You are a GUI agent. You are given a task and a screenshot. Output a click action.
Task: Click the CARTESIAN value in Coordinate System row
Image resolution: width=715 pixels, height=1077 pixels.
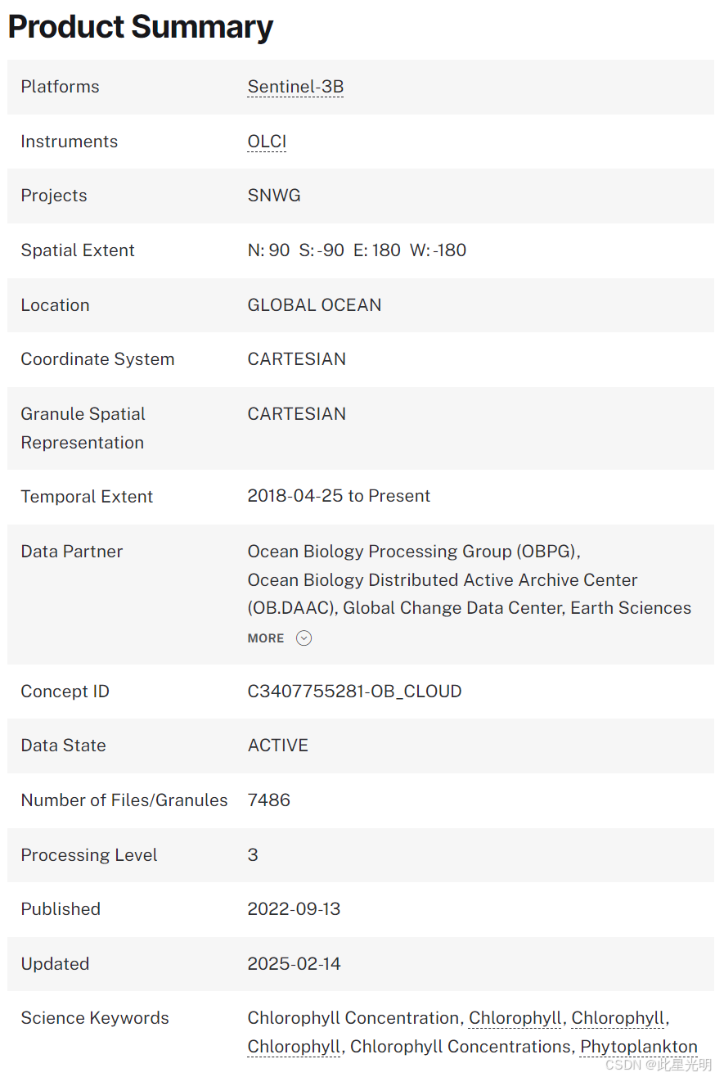pos(297,359)
